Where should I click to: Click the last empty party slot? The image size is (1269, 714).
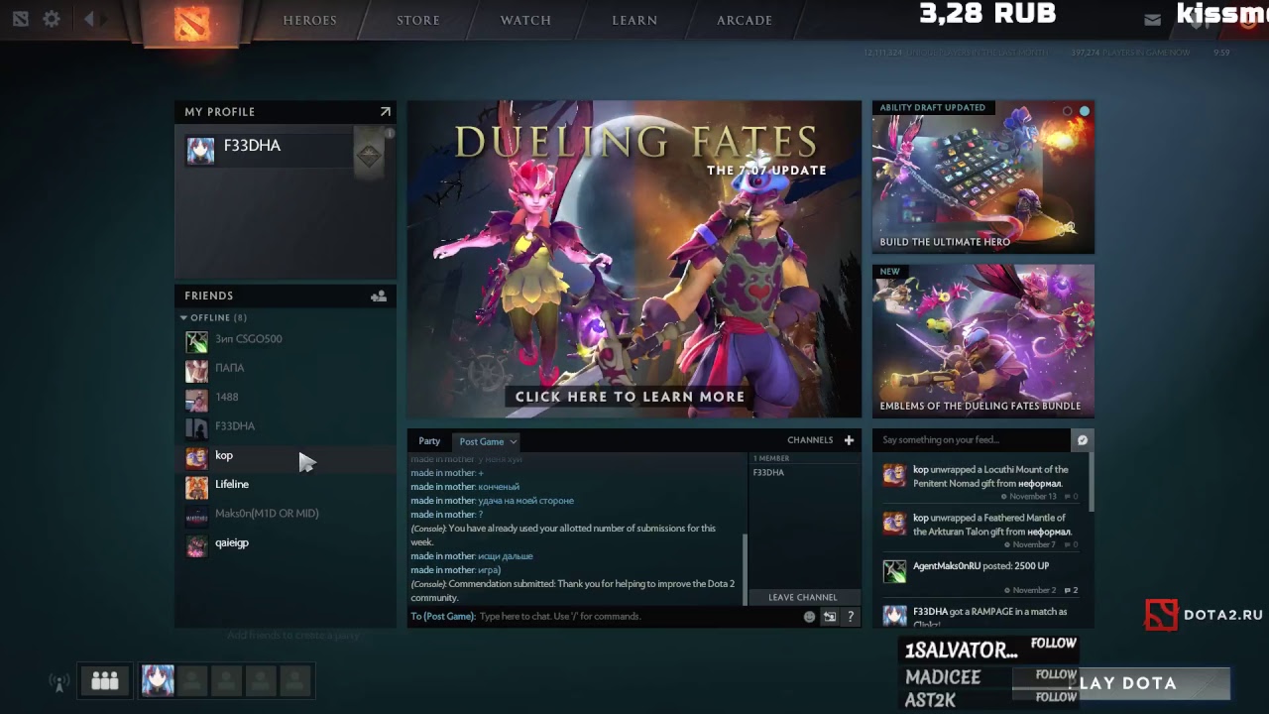coord(295,680)
